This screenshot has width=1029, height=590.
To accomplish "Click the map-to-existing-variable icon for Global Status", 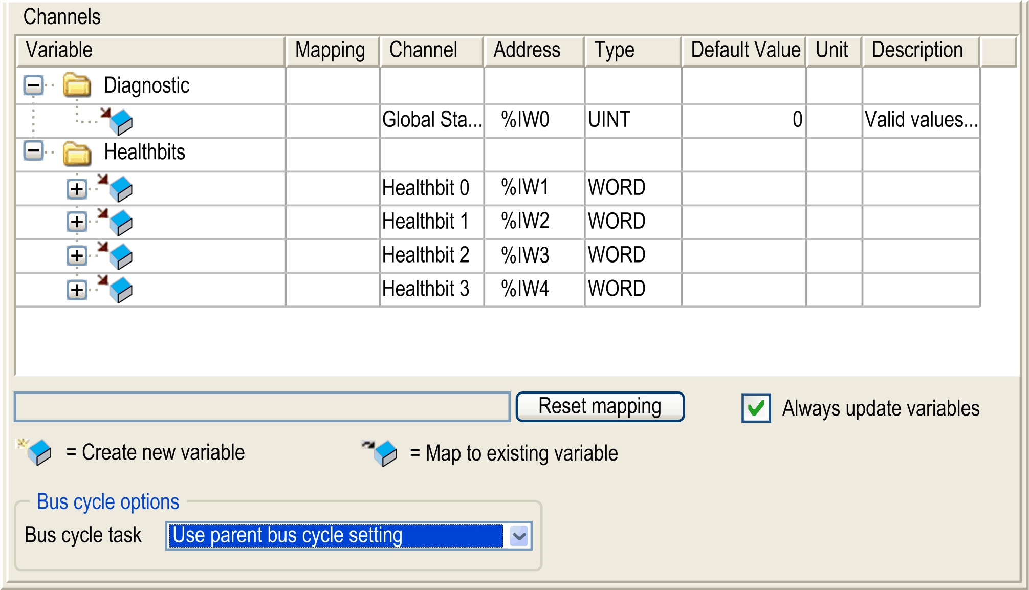I will (x=121, y=121).
